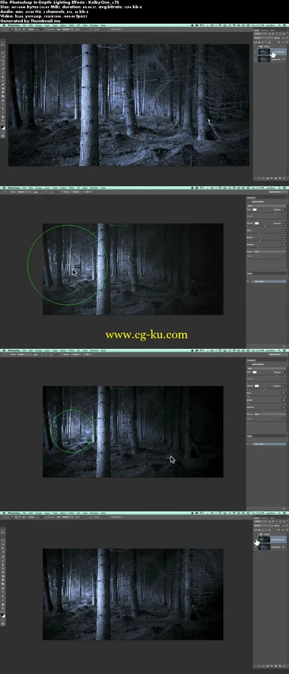Create new layer icon in first screenshot's Layers panel
The width and height of the screenshot is (289, 674).
click(x=279, y=178)
